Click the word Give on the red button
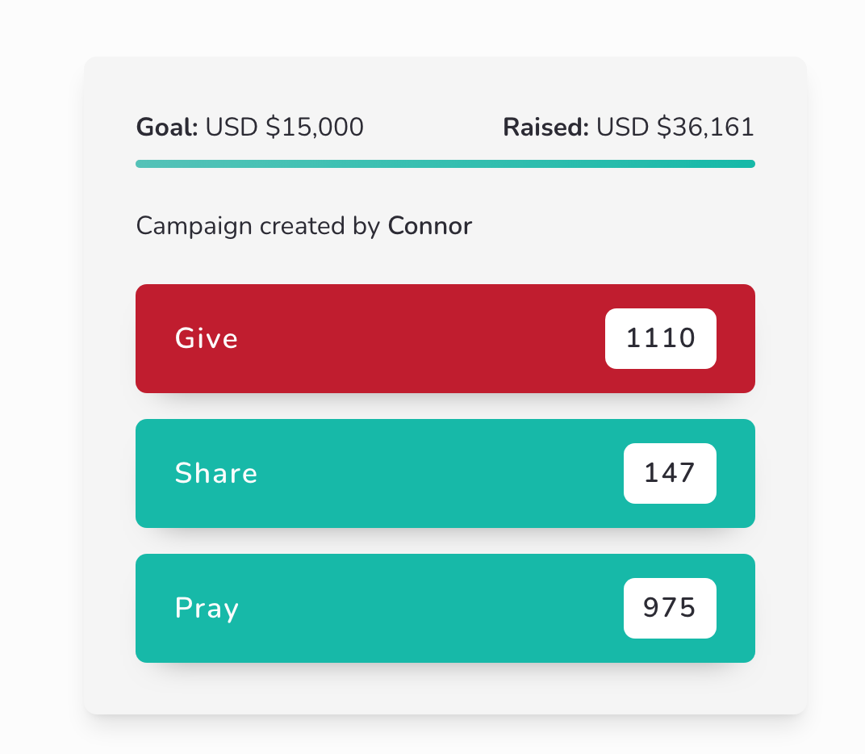 point(207,338)
